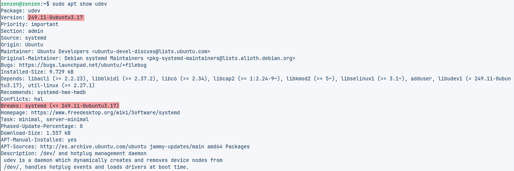Open the freedesktop.org systemd homepage link

[105, 112]
